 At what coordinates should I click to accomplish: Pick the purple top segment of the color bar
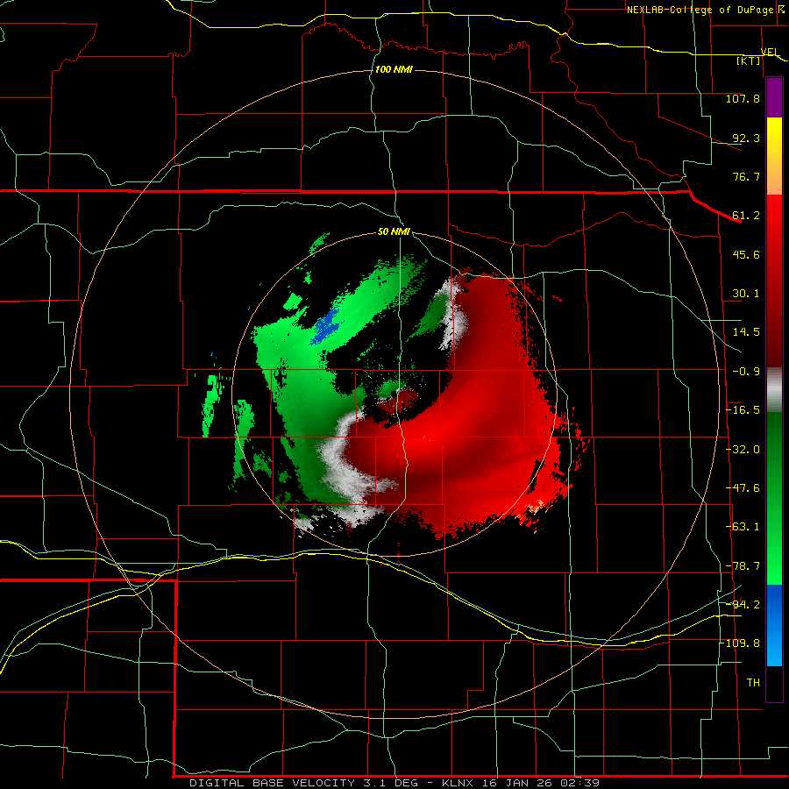coord(774,97)
